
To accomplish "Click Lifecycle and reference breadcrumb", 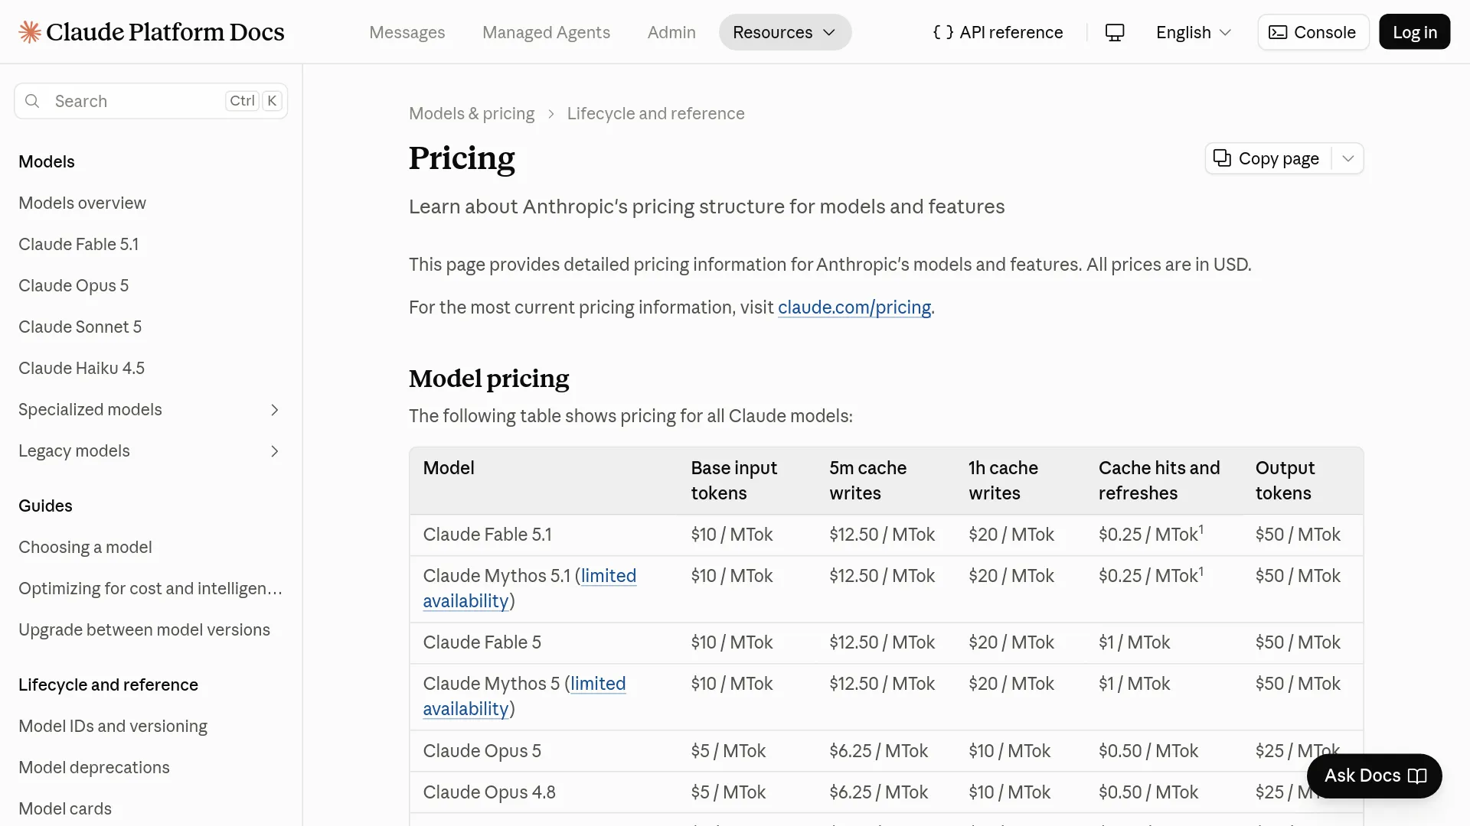I will click(655, 113).
